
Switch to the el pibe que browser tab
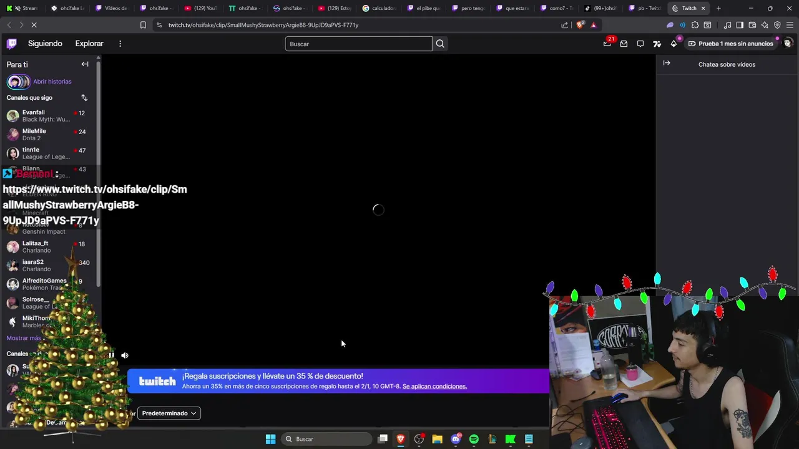(x=424, y=8)
